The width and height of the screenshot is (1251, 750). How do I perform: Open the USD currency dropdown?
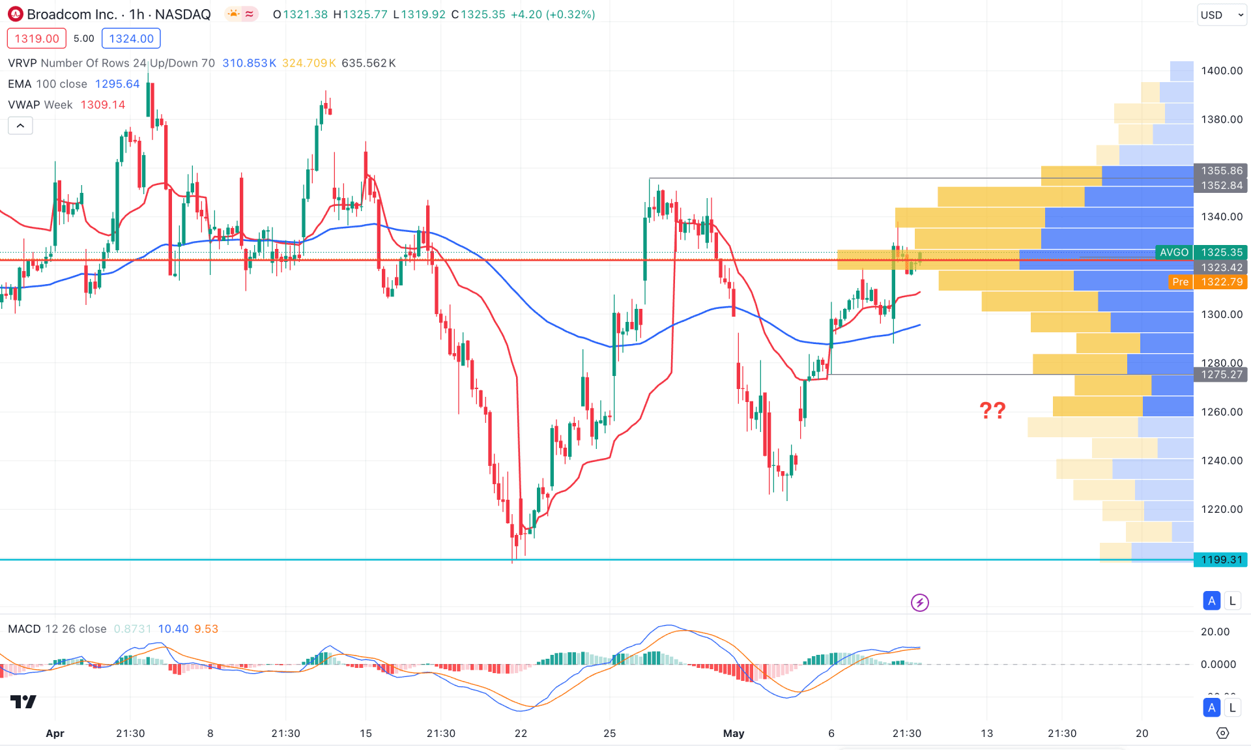(x=1222, y=14)
